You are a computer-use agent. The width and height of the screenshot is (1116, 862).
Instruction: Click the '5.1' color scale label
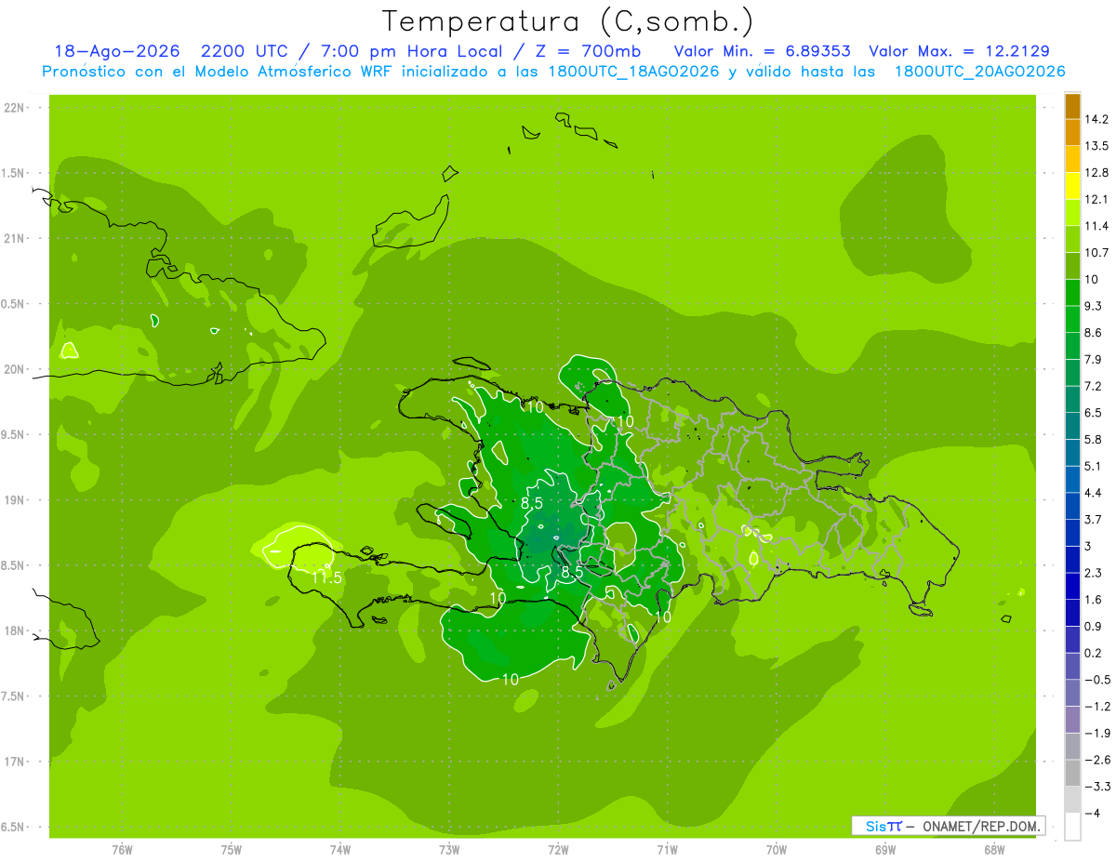click(1093, 466)
